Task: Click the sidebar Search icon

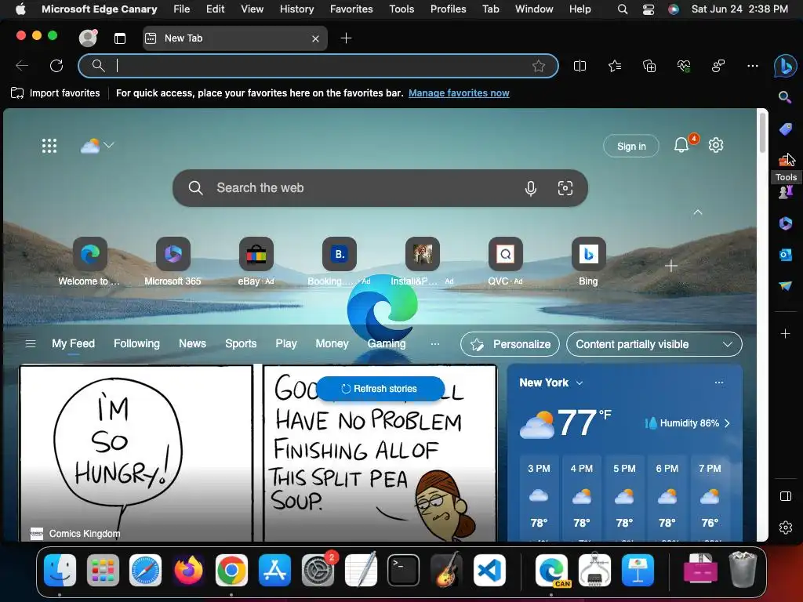Action: coord(785,97)
